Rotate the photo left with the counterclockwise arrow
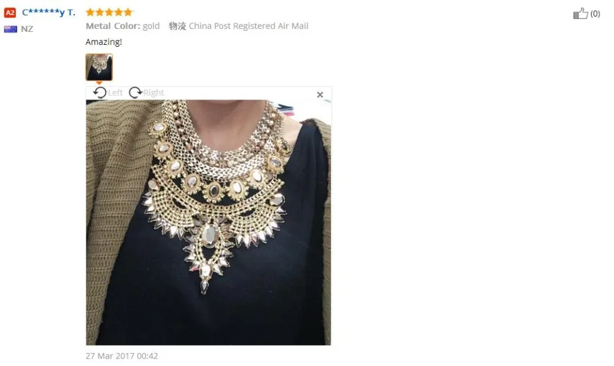614x366 pixels. [x=100, y=93]
